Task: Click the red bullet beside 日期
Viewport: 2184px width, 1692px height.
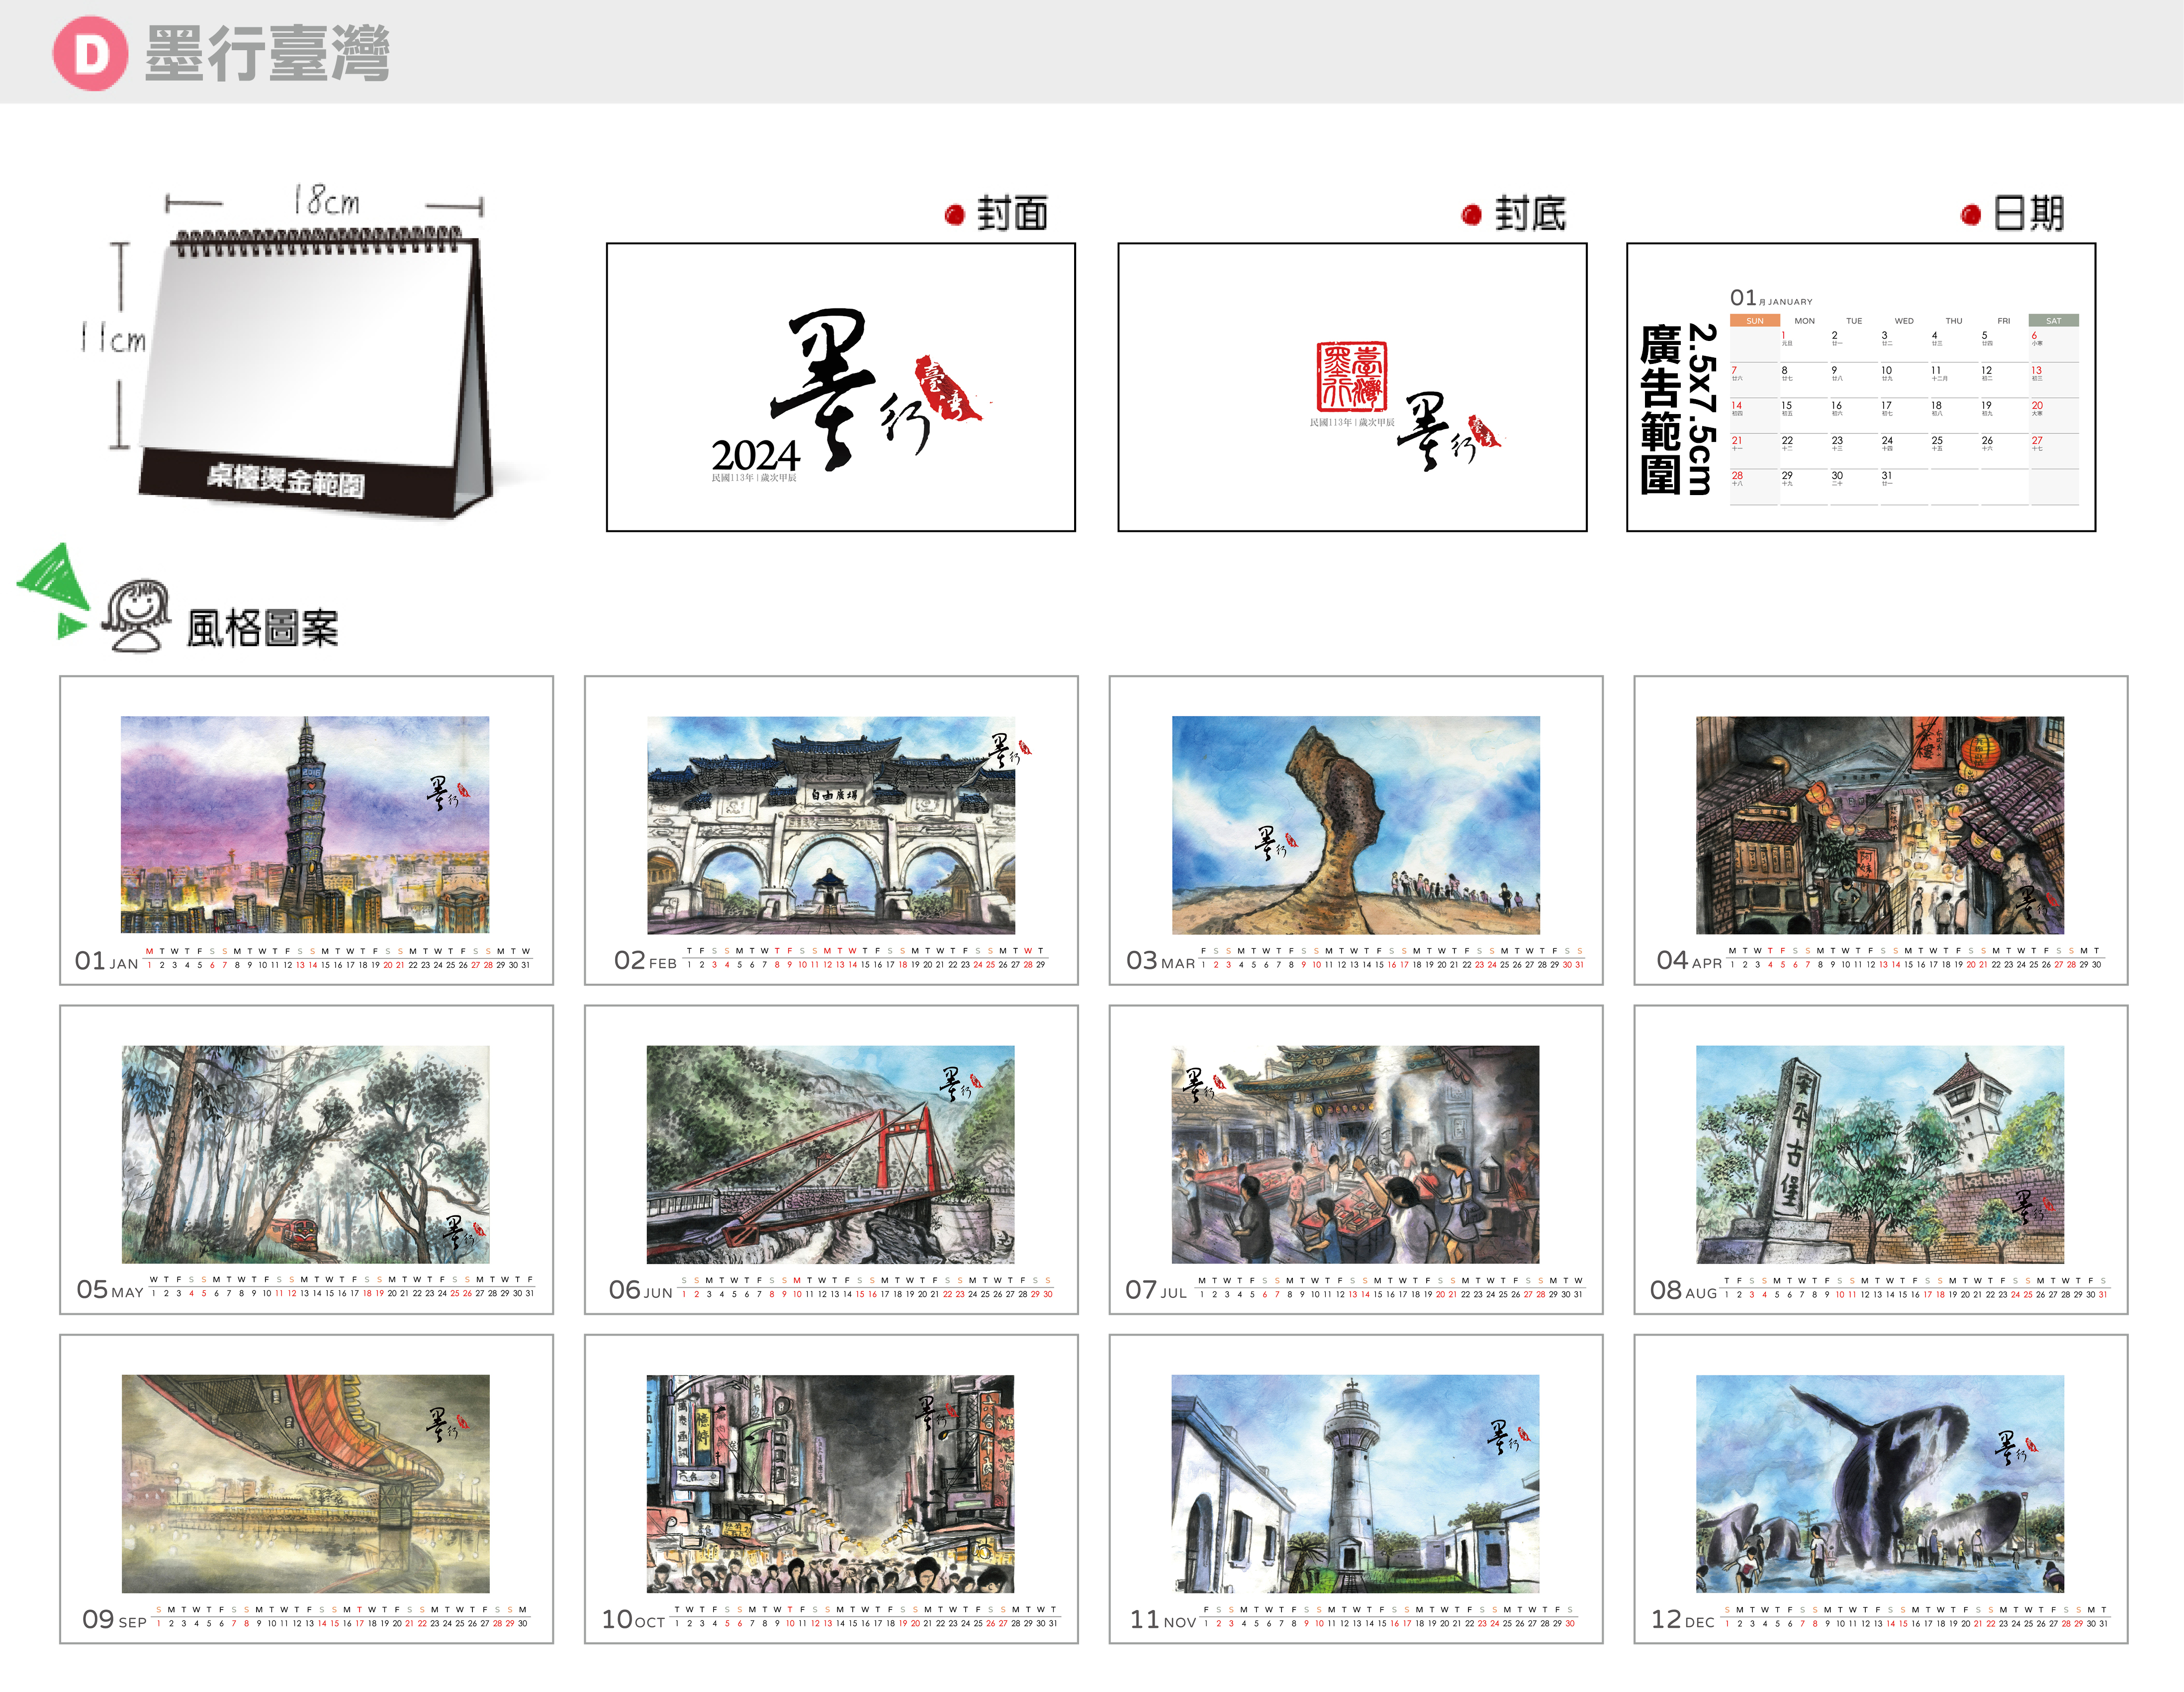Action: [x=1970, y=215]
